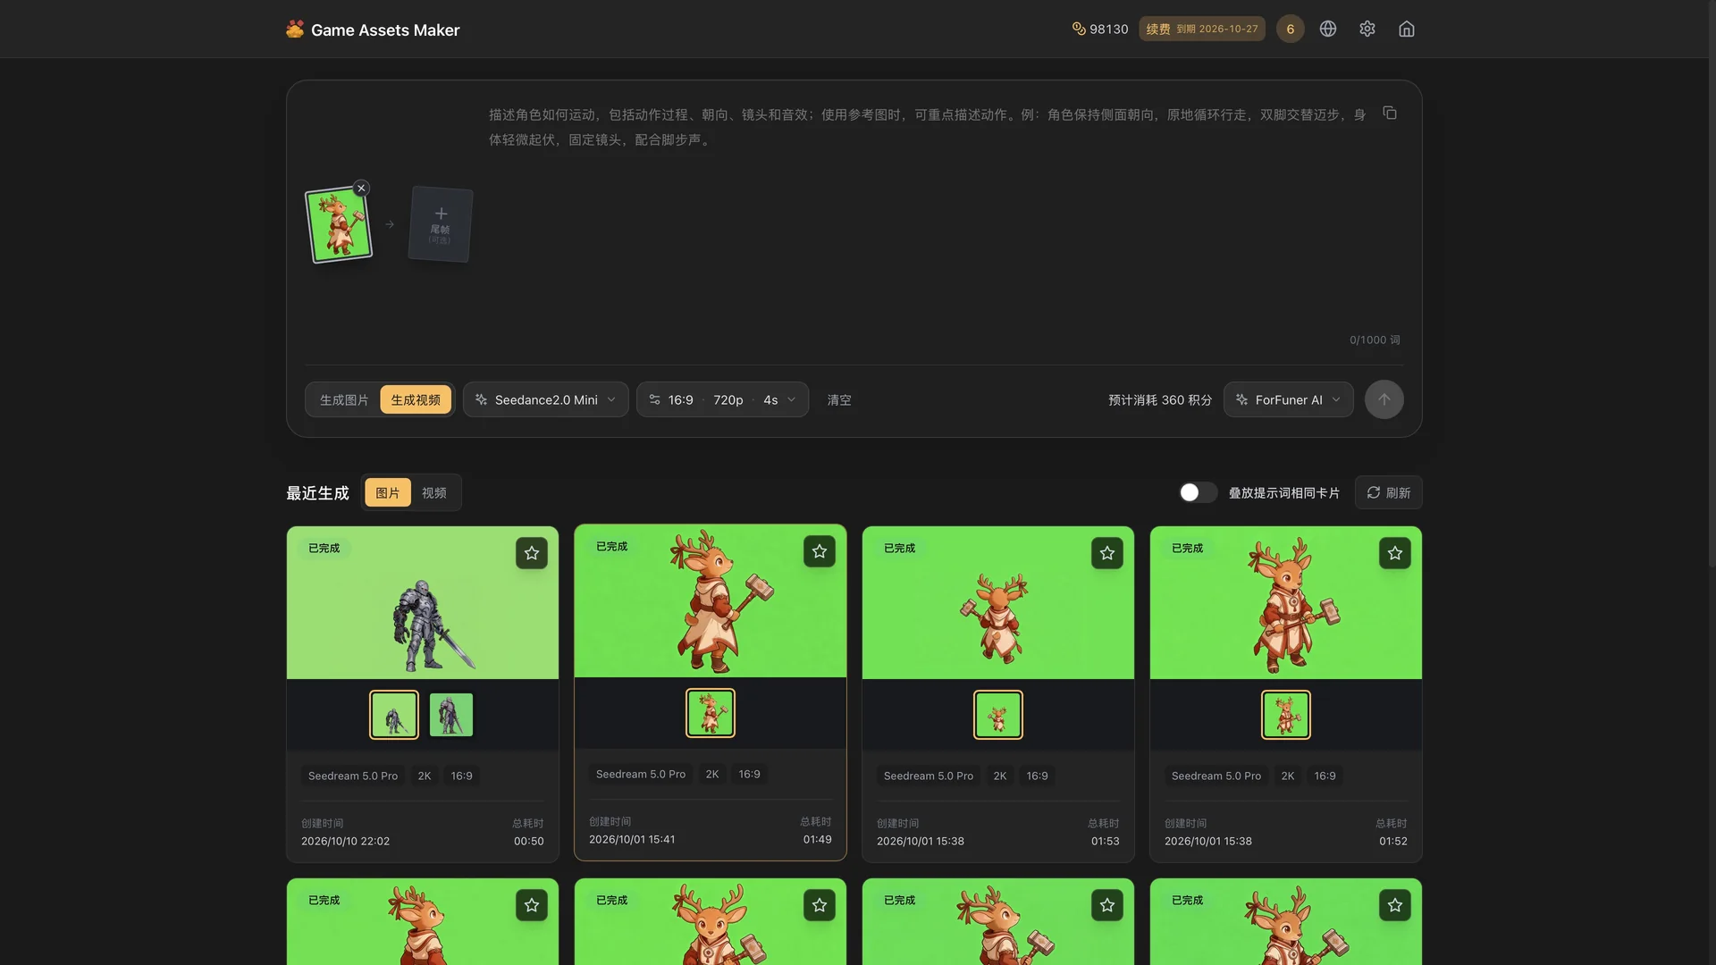This screenshot has height=965, width=1716.
Task: Click the copy prompt icon
Action: pos(1390,113)
